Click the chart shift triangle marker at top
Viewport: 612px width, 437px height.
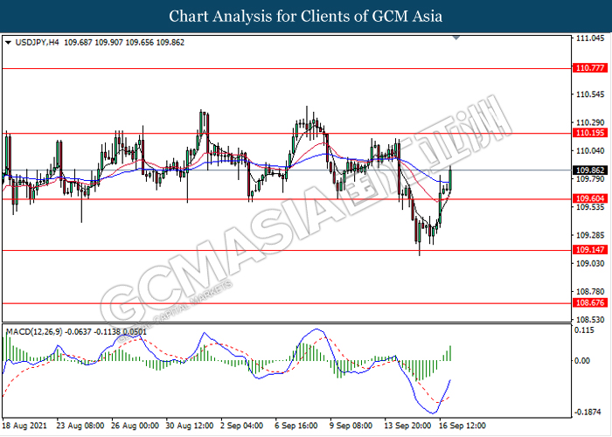click(456, 38)
